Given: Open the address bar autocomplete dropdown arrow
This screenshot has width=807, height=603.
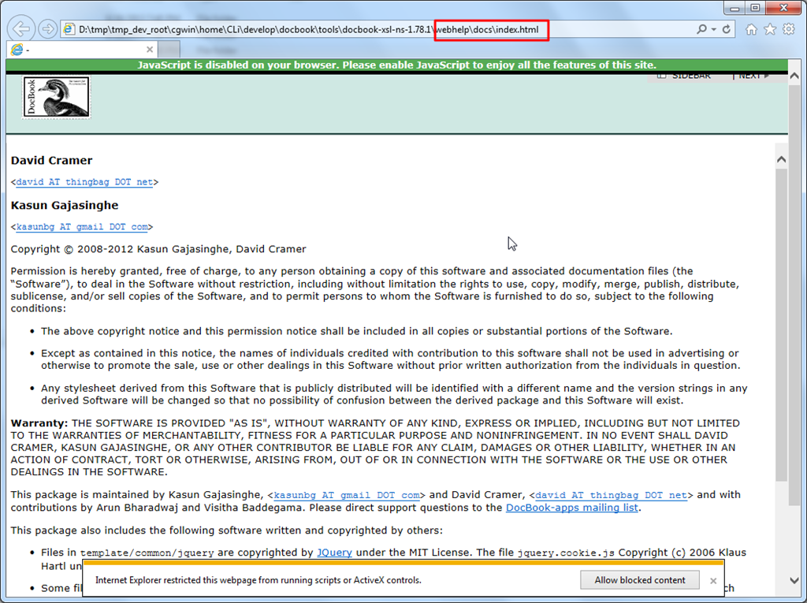Looking at the screenshot, I should (x=714, y=29).
